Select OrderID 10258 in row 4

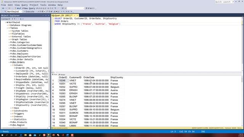coord(62,90)
